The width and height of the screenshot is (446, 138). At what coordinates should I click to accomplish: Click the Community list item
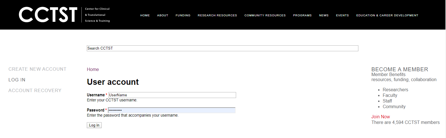pyautogui.click(x=394, y=106)
